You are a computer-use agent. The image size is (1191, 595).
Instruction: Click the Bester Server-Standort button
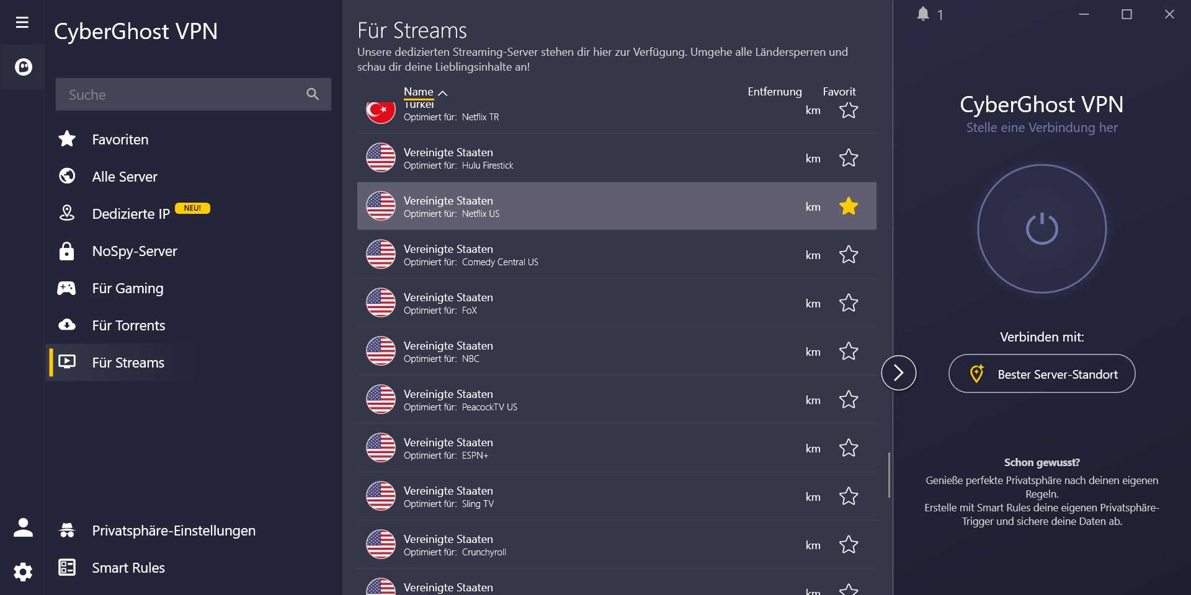click(1041, 373)
